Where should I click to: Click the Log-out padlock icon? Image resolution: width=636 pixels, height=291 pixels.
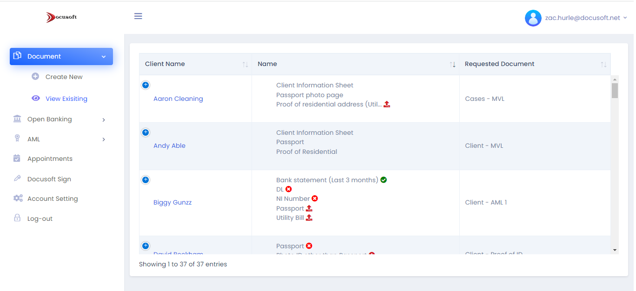pos(17,218)
